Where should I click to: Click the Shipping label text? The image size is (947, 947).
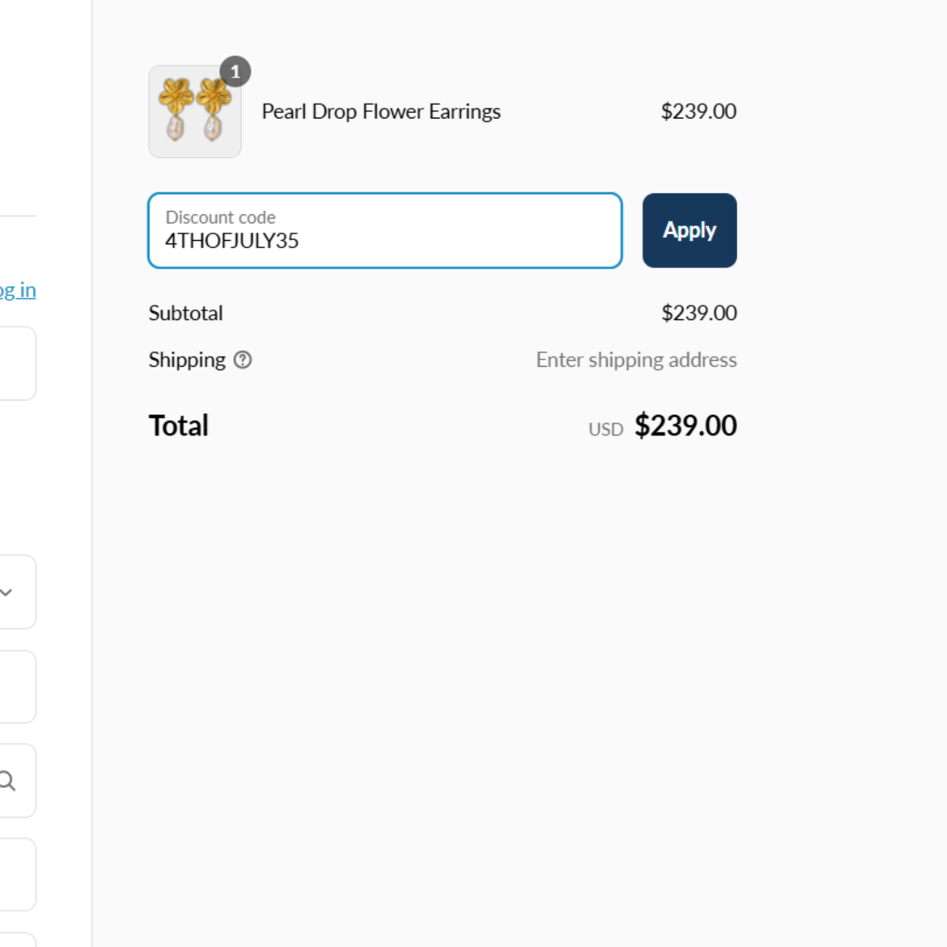(x=187, y=360)
